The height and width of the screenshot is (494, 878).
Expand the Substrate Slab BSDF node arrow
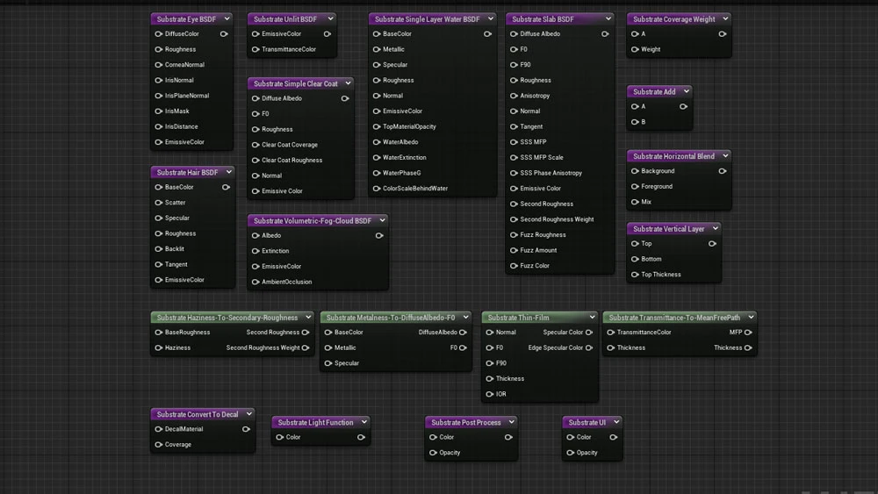(606, 18)
